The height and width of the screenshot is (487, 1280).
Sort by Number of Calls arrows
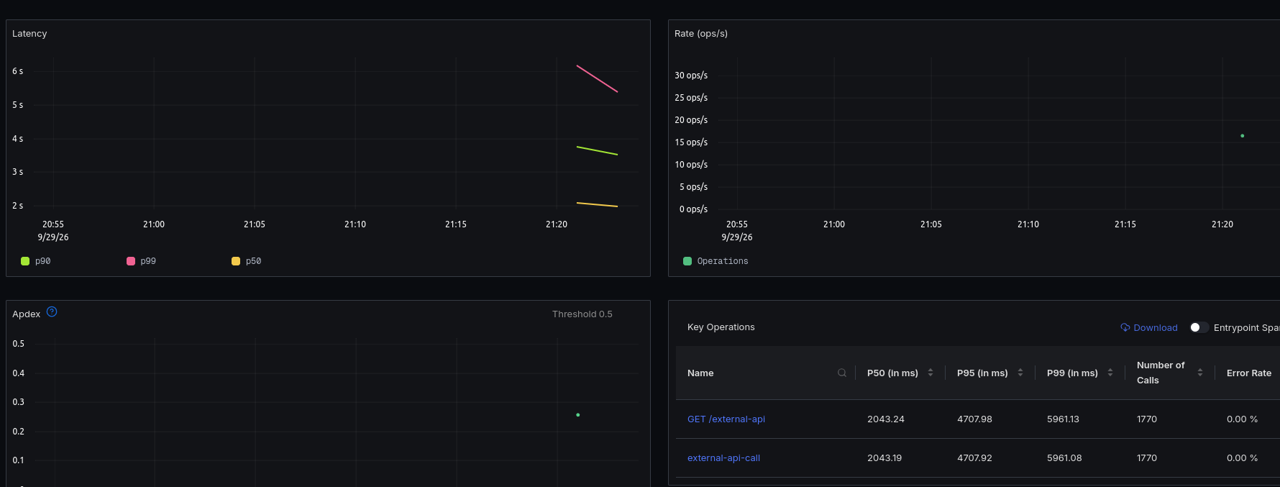click(1200, 373)
